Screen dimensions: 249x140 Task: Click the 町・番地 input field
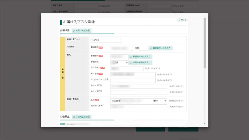tap(133, 75)
